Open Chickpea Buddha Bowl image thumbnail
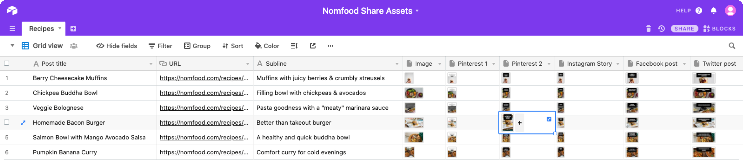743x160 pixels. point(413,93)
